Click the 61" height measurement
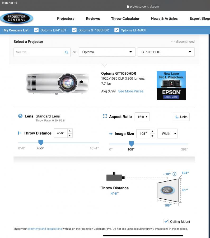The width and height of the screenshot is (210, 238). [x=185, y=190]
